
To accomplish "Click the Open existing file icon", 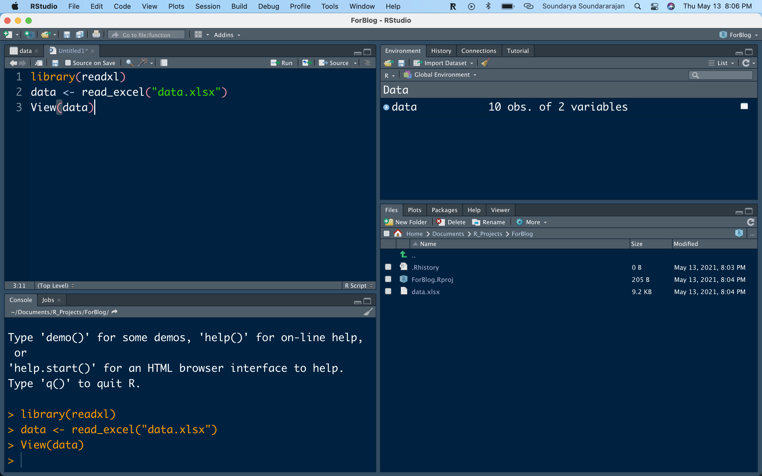I will tap(46, 35).
